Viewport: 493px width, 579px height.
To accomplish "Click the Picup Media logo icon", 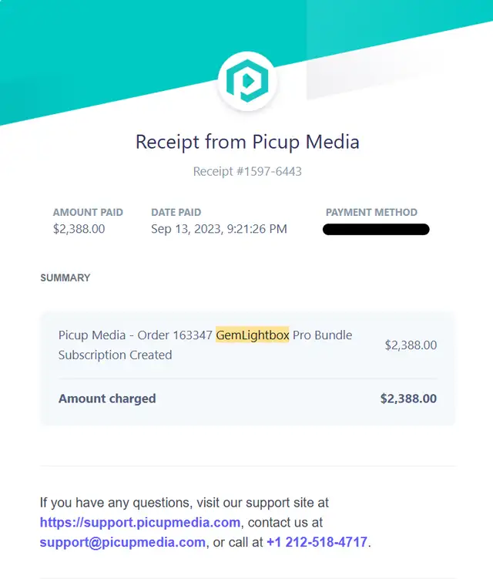I will (246, 81).
